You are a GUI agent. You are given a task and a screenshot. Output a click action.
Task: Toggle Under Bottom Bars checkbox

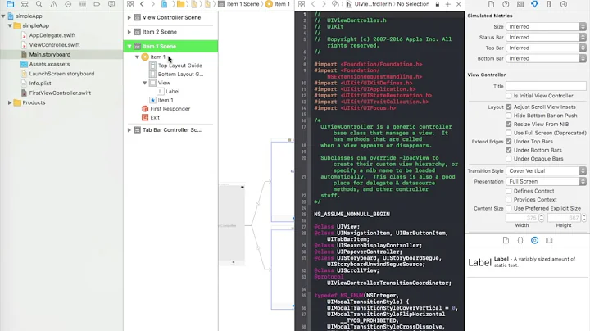[509, 150]
